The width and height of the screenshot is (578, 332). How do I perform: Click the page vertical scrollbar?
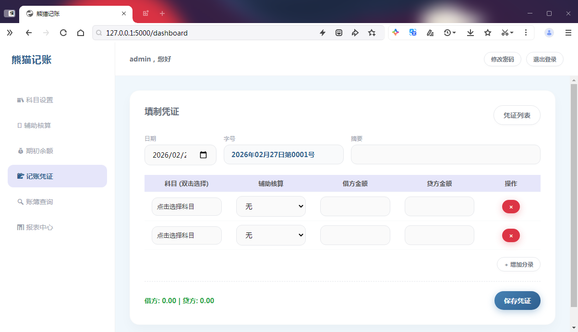pyautogui.click(x=574, y=192)
